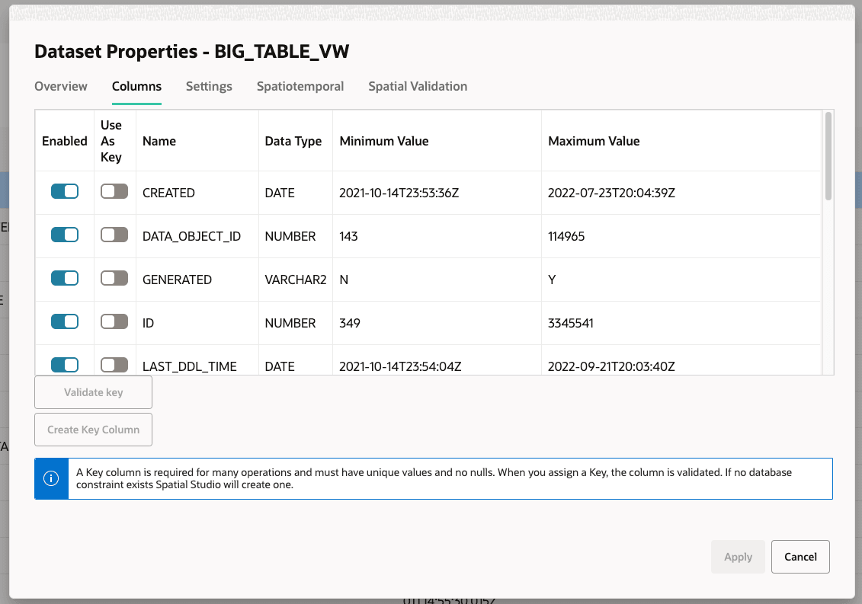The image size is (862, 604).
Task: Disable the DATA_OBJECT_ID column
Action: (x=64, y=235)
